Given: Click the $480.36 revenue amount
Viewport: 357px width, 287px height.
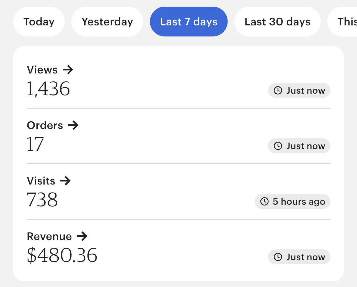Looking at the screenshot, I should [62, 255].
